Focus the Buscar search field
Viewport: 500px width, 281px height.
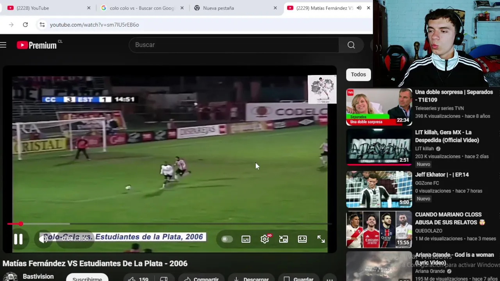[x=234, y=45]
